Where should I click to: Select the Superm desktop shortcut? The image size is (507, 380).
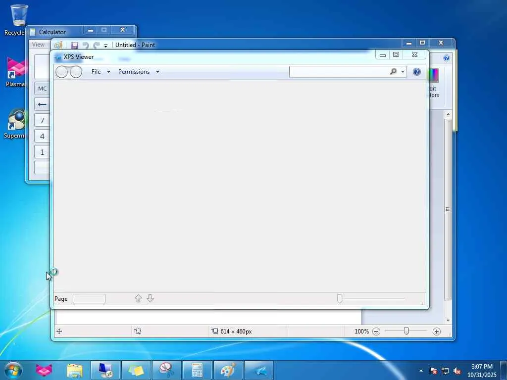pyautogui.click(x=15, y=124)
